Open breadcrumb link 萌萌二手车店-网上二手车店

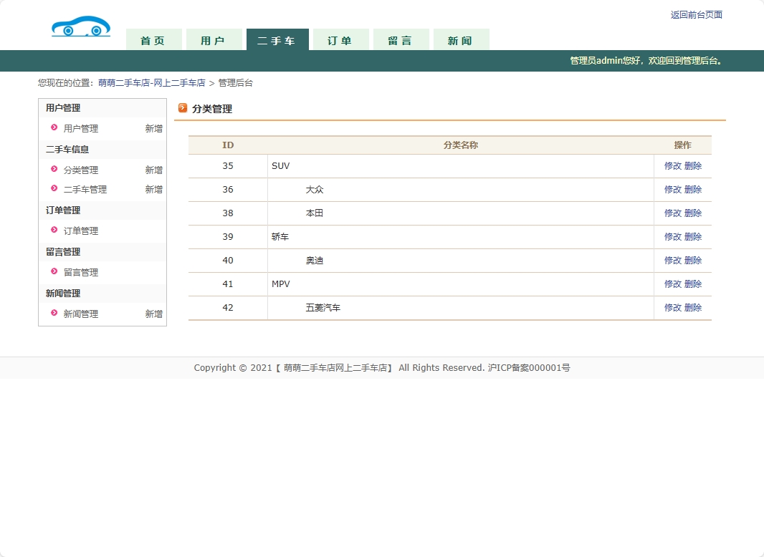click(152, 83)
